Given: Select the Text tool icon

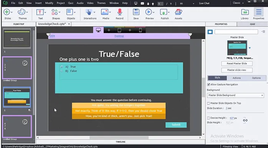Looking at the screenshot, I should [x=40, y=12].
